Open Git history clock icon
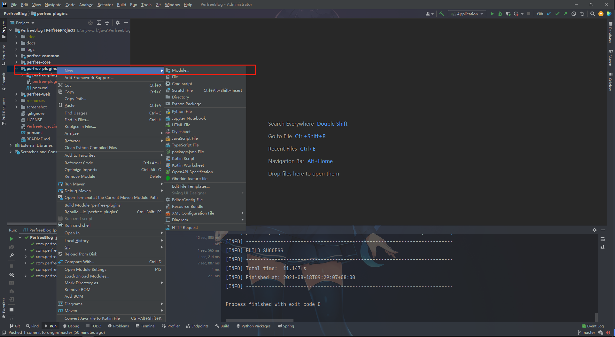The image size is (615, 337). 574,14
